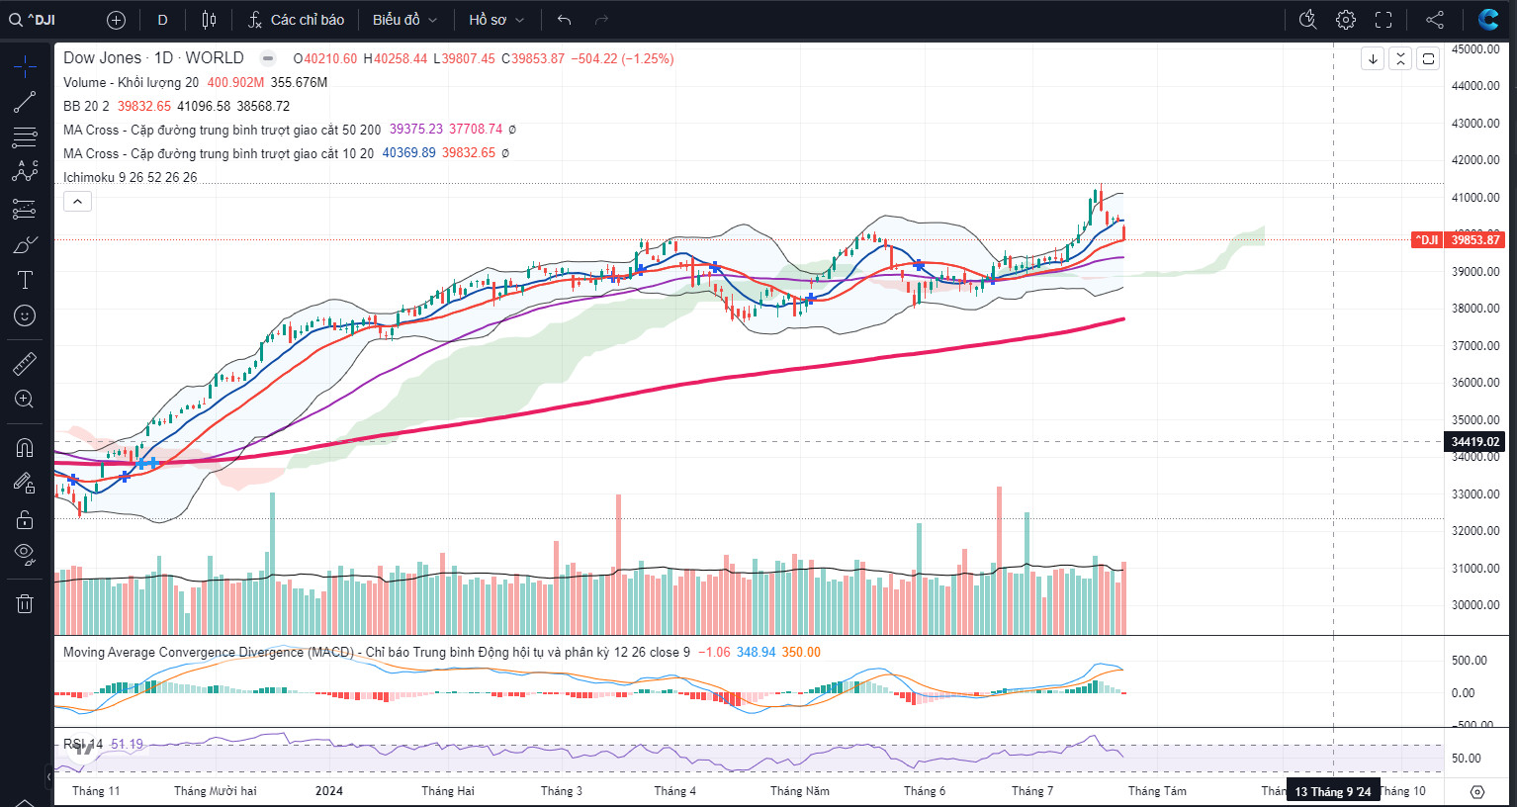Select the ruler measure tool
Viewport: 1517px width, 807px height.
25,364
